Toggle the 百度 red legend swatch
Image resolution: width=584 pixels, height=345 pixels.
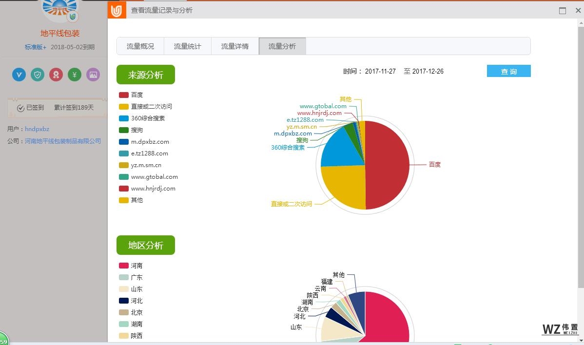124,95
